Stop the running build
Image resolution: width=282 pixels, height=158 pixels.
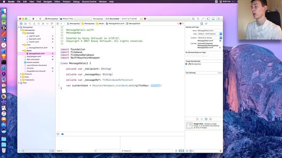click(40, 19)
